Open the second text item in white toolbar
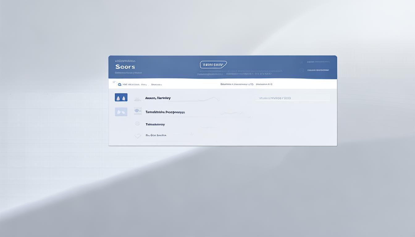Viewport: 415px width, 237px height. [156, 85]
